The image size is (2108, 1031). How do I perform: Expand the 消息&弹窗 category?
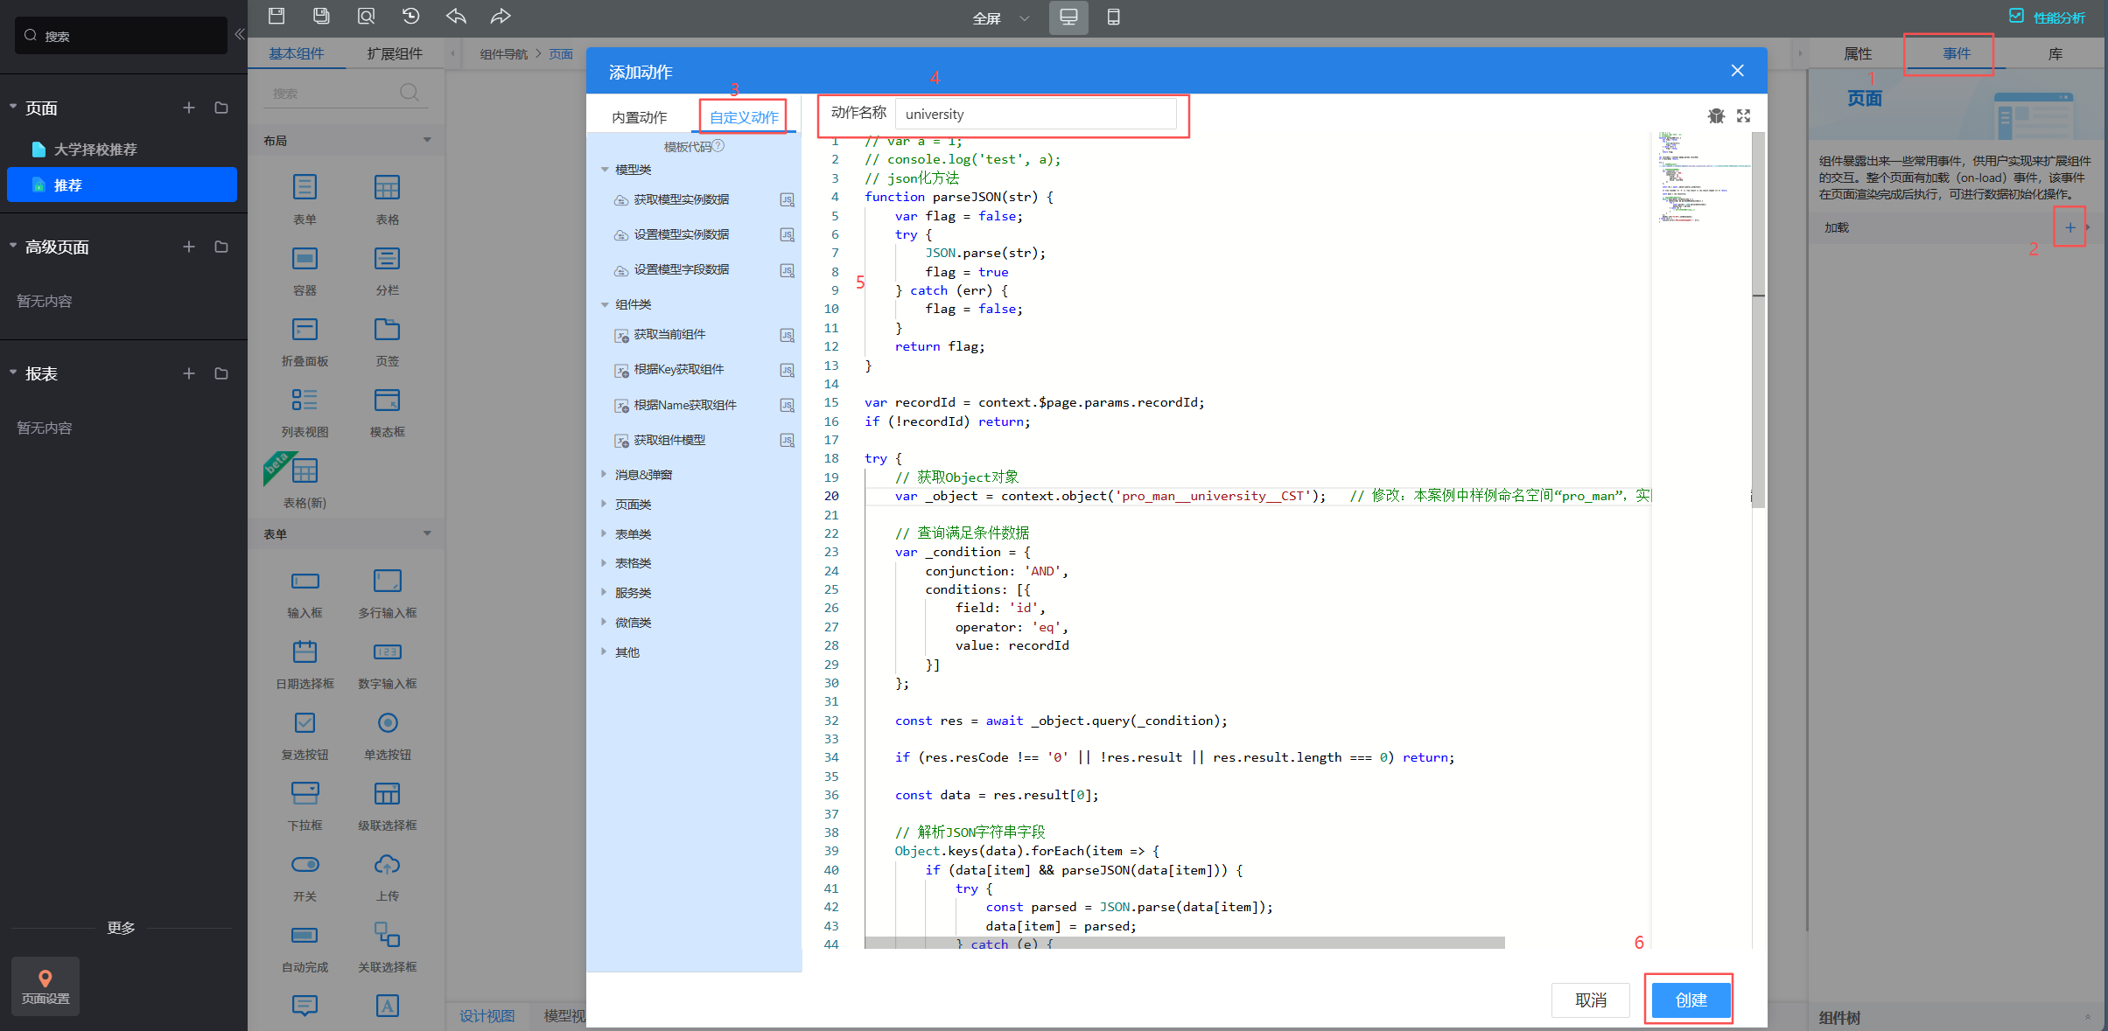pyautogui.click(x=605, y=474)
